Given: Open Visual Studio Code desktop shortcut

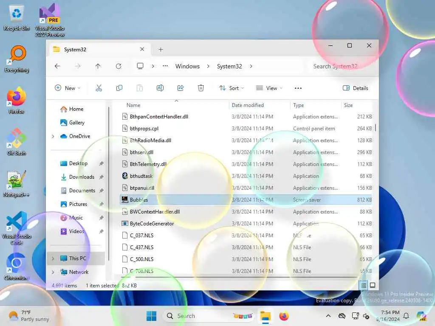Looking at the screenshot, I should click(17, 228).
